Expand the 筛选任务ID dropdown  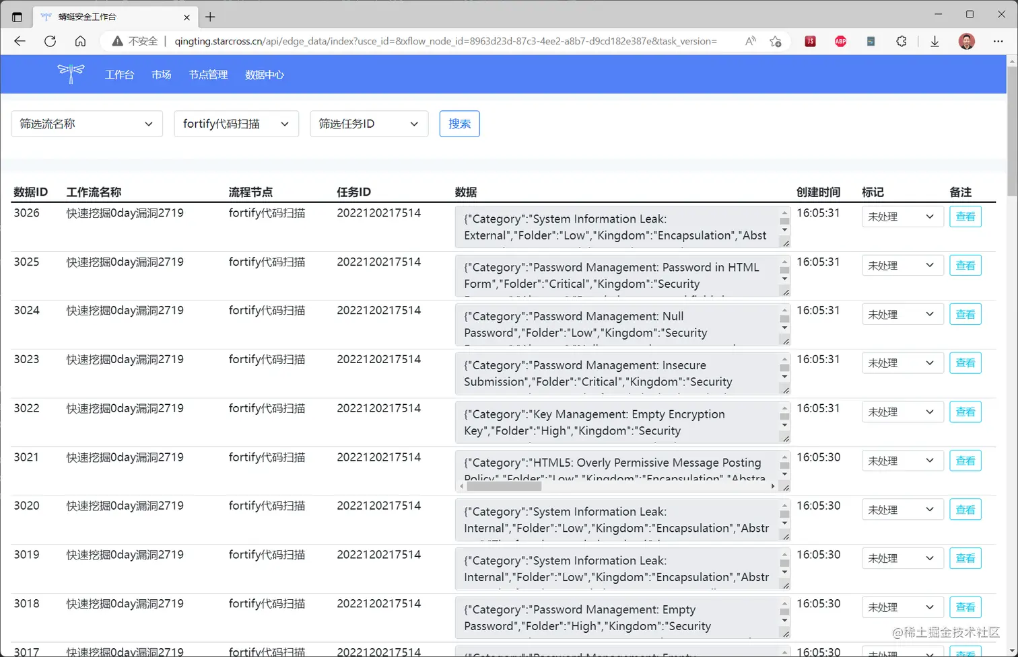(x=369, y=124)
